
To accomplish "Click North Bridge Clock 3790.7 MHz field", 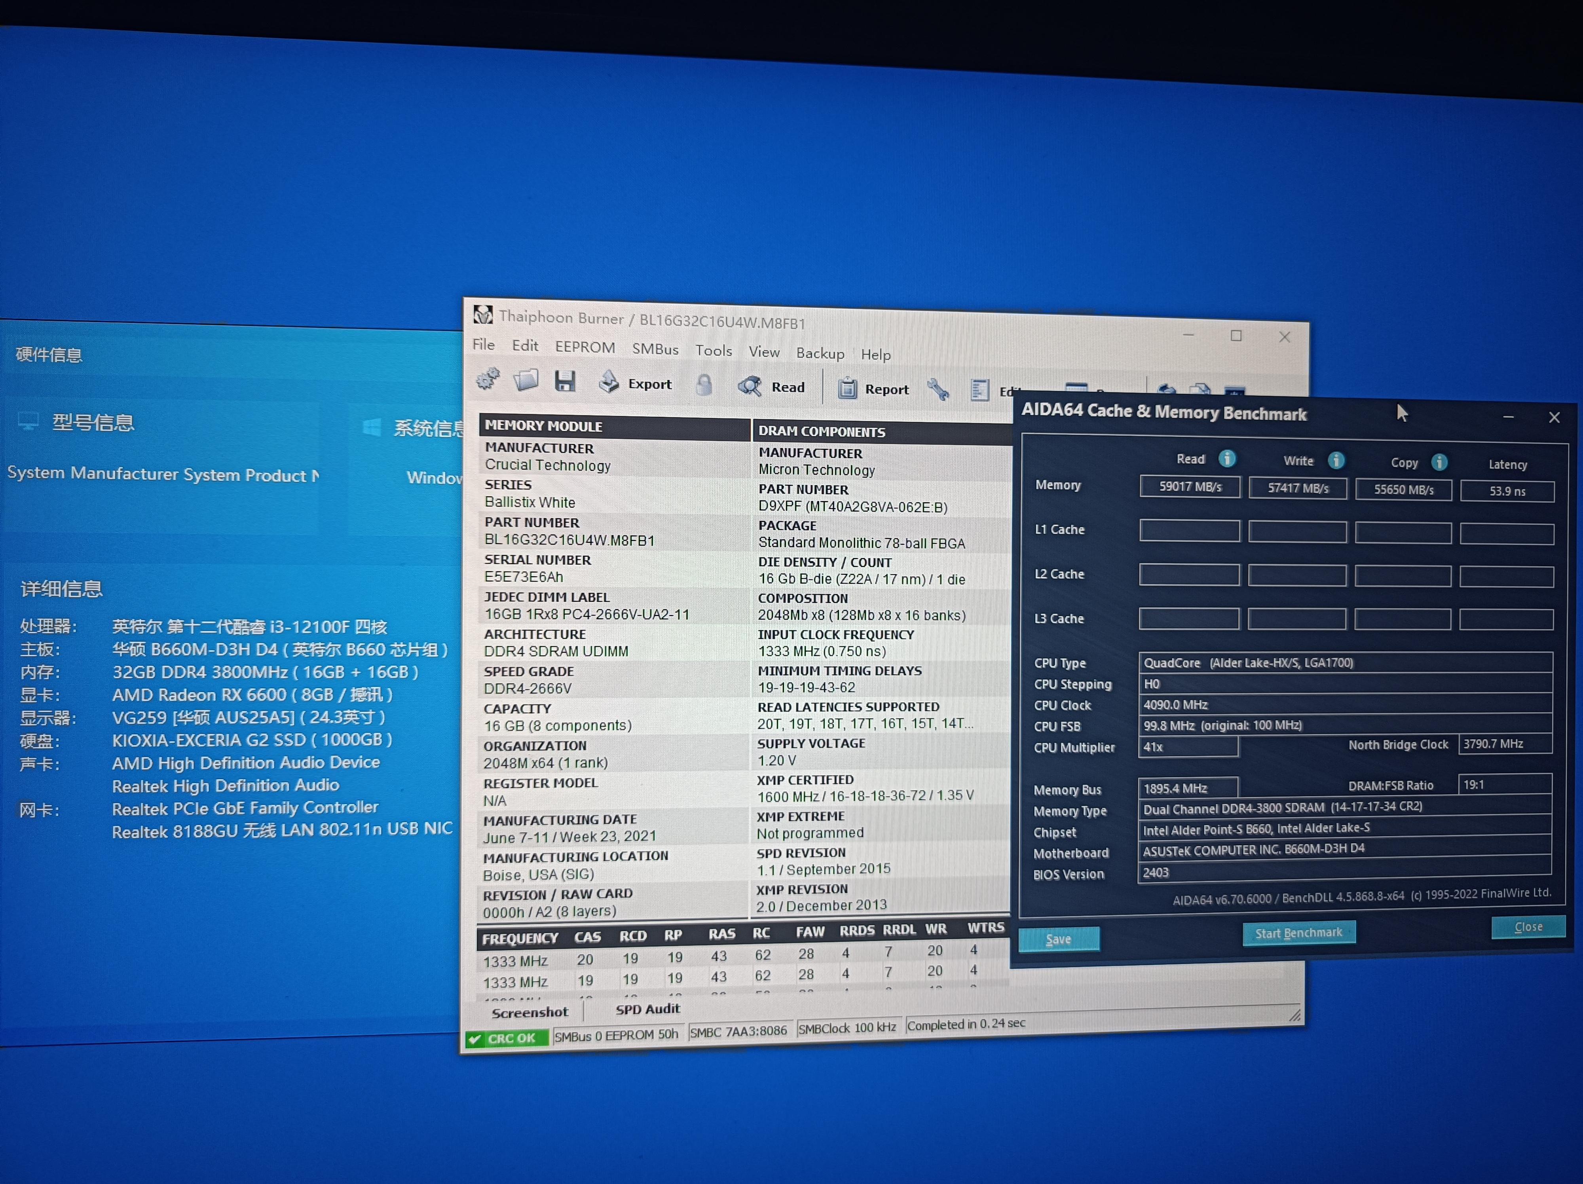I will (x=1505, y=743).
